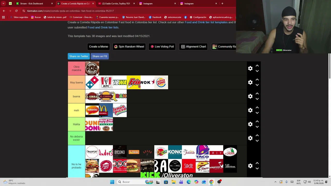Image resolution: width=331 pixels, height=186 pixels.
Task: Move the Malita tier up
Action: 257,122
